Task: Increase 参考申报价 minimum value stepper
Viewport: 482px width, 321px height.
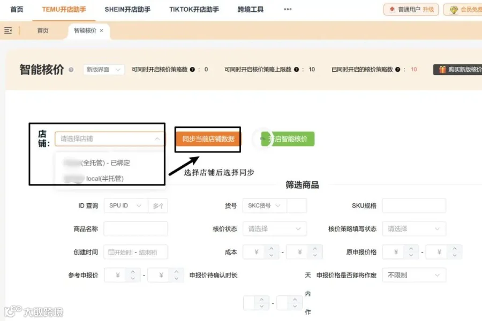Action: click(x=132, y=272)
